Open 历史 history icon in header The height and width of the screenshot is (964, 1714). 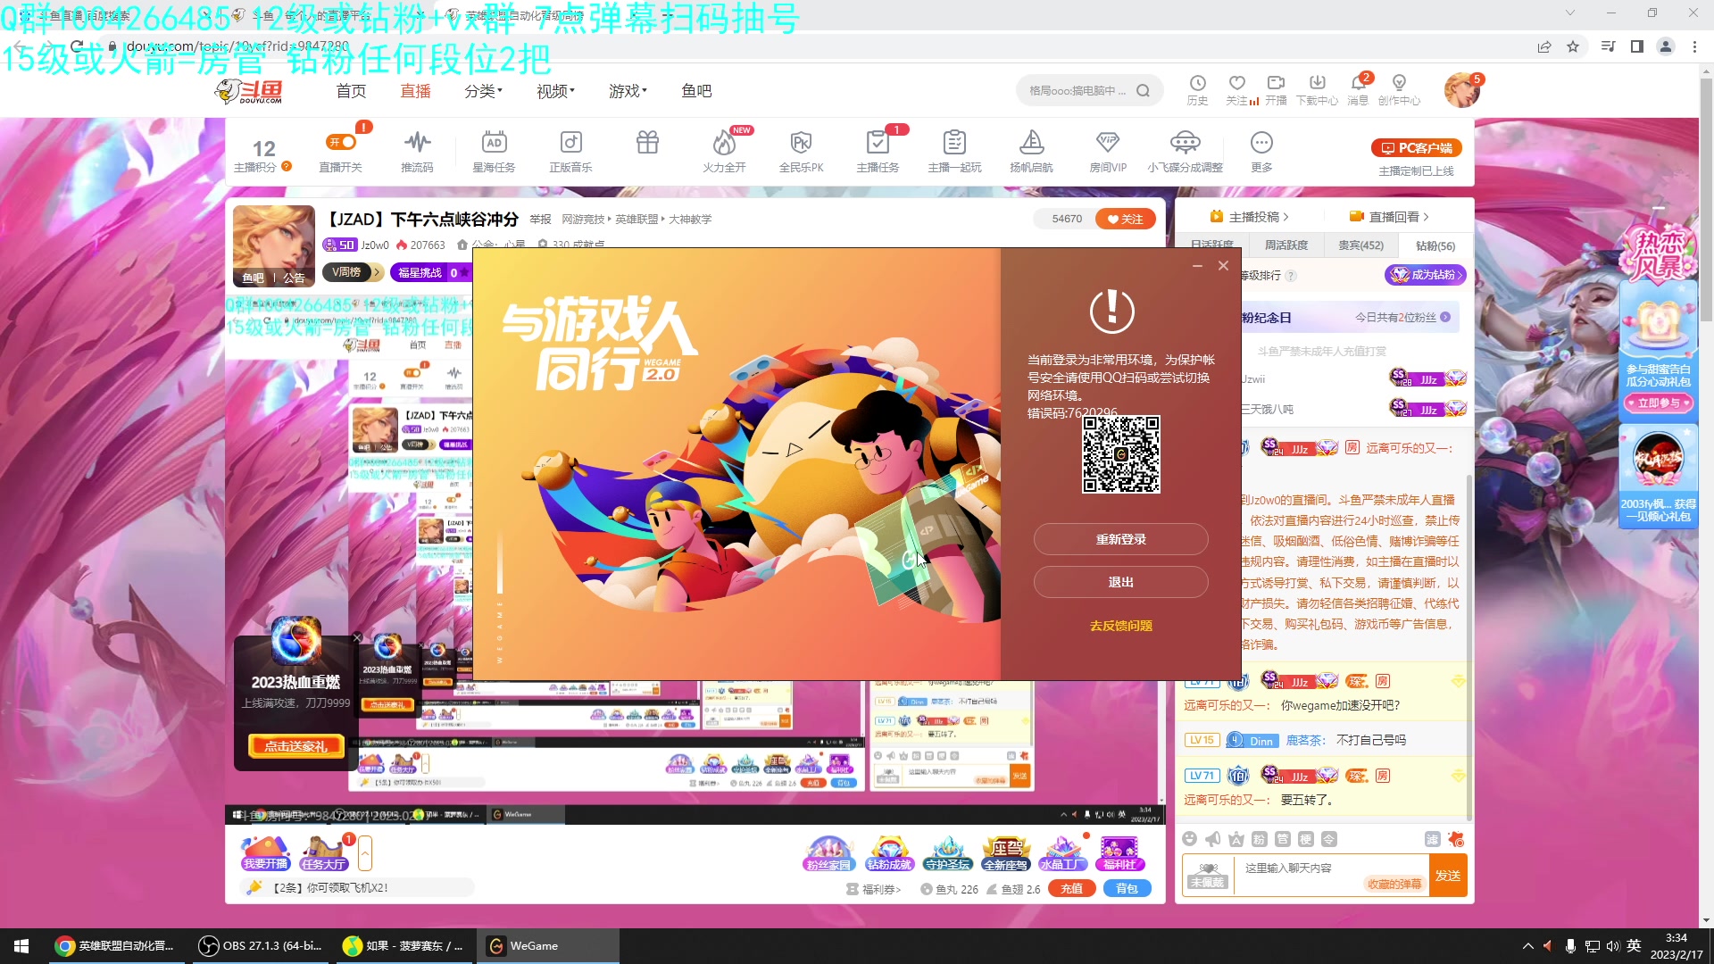point(1197,83)
